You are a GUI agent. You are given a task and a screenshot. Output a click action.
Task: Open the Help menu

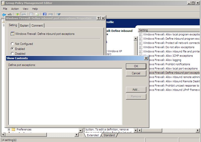coord(35,9)
